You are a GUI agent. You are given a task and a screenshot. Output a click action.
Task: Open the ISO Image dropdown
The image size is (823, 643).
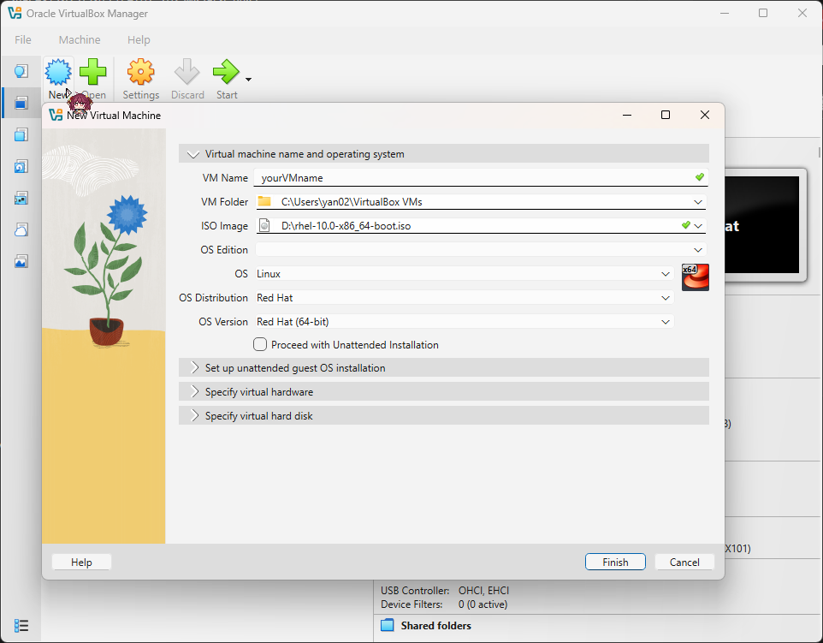click(x=698, y=225)
